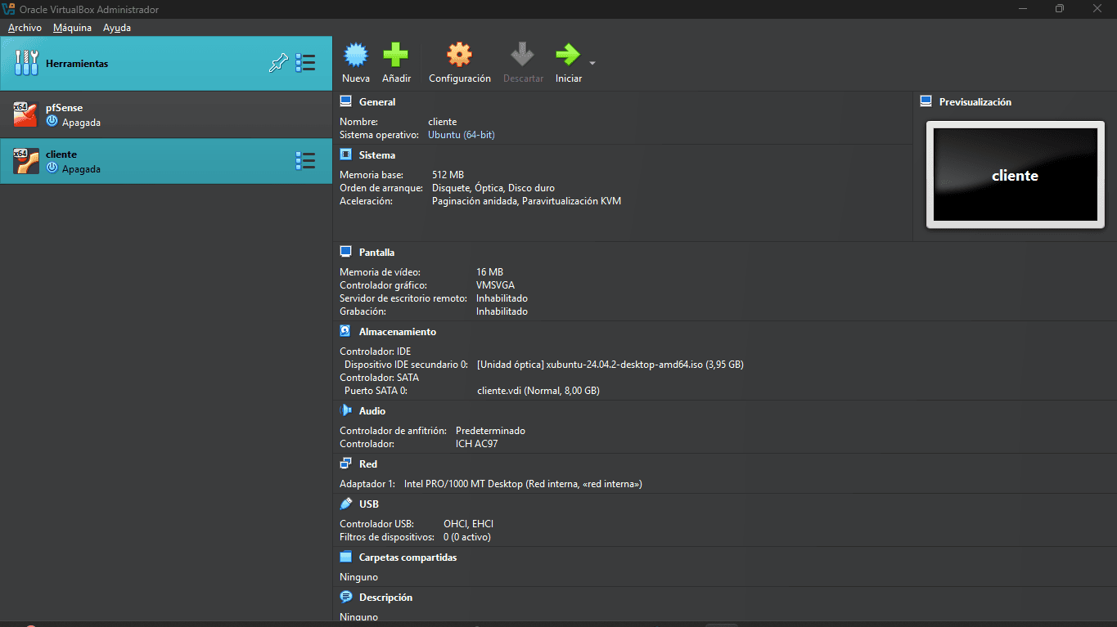
Task: Click the Predeterminado host audio driver value
Action: pos(490,431)
